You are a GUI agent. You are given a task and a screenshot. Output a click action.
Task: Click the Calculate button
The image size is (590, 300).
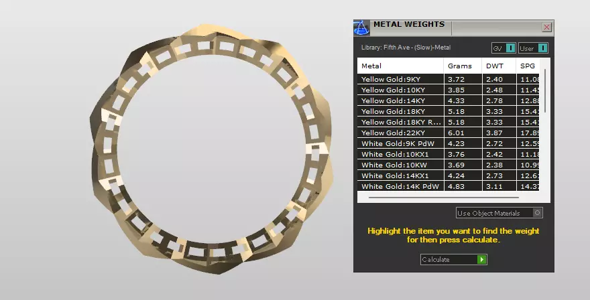[x=454, y=259]
